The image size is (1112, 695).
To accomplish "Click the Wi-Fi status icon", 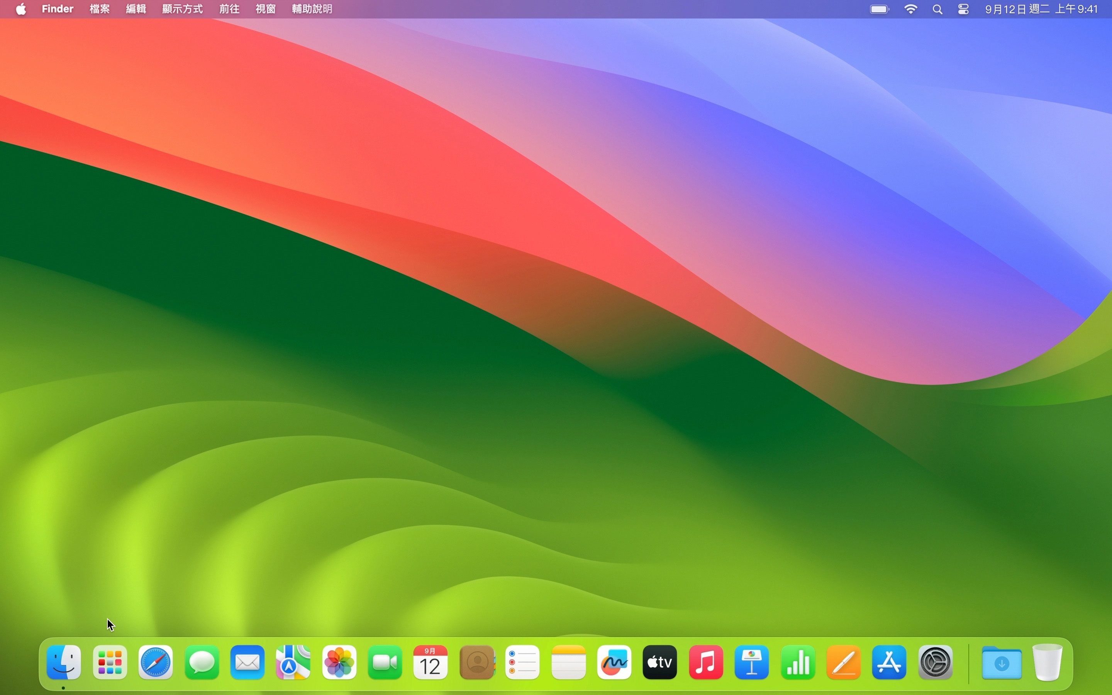I will 910,9.
